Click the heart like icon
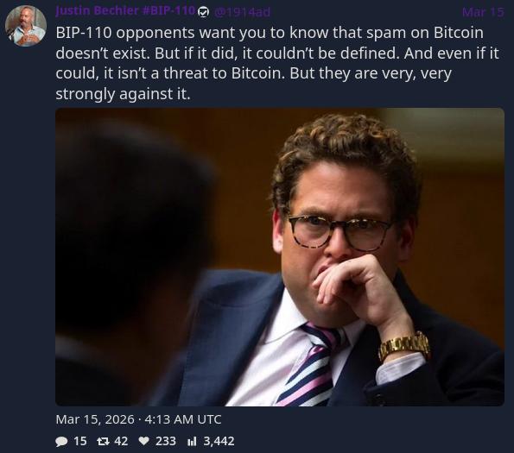Image resolution: width=514 pixels, height=453 pixels. point(144,441)
